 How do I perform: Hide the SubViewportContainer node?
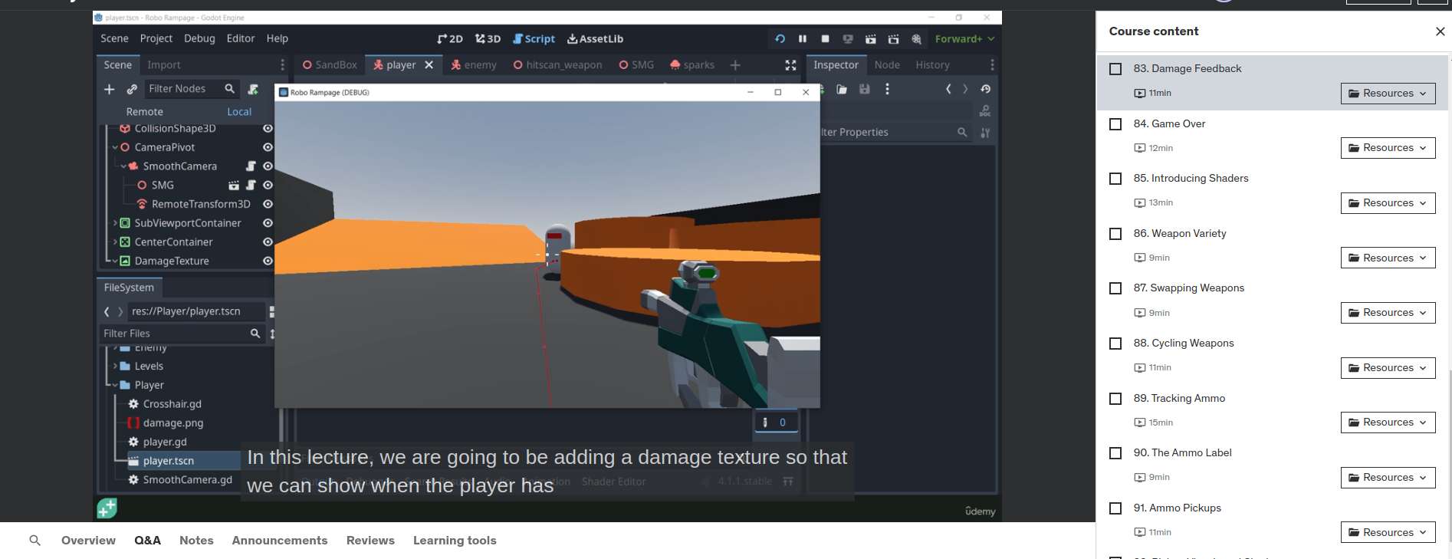pos(268,223)
